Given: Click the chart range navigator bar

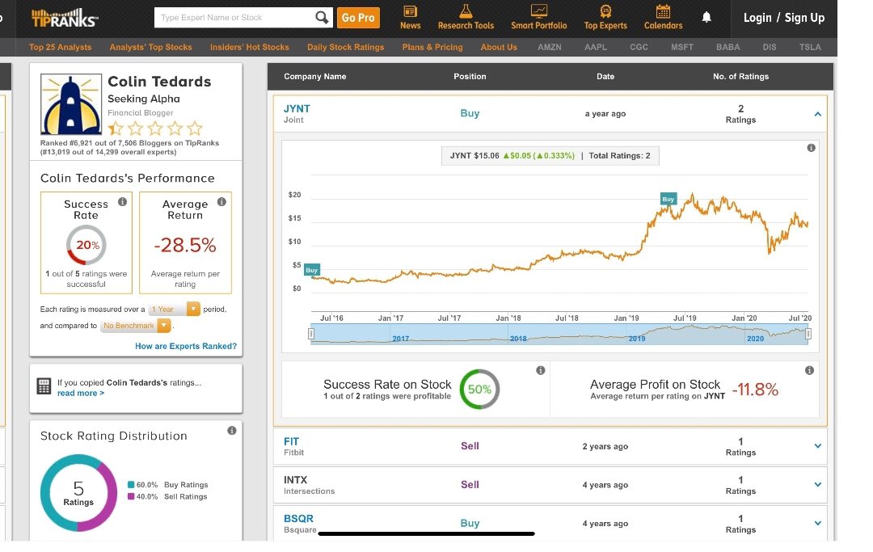Looking at the screenshot, I should coord(559,334).
